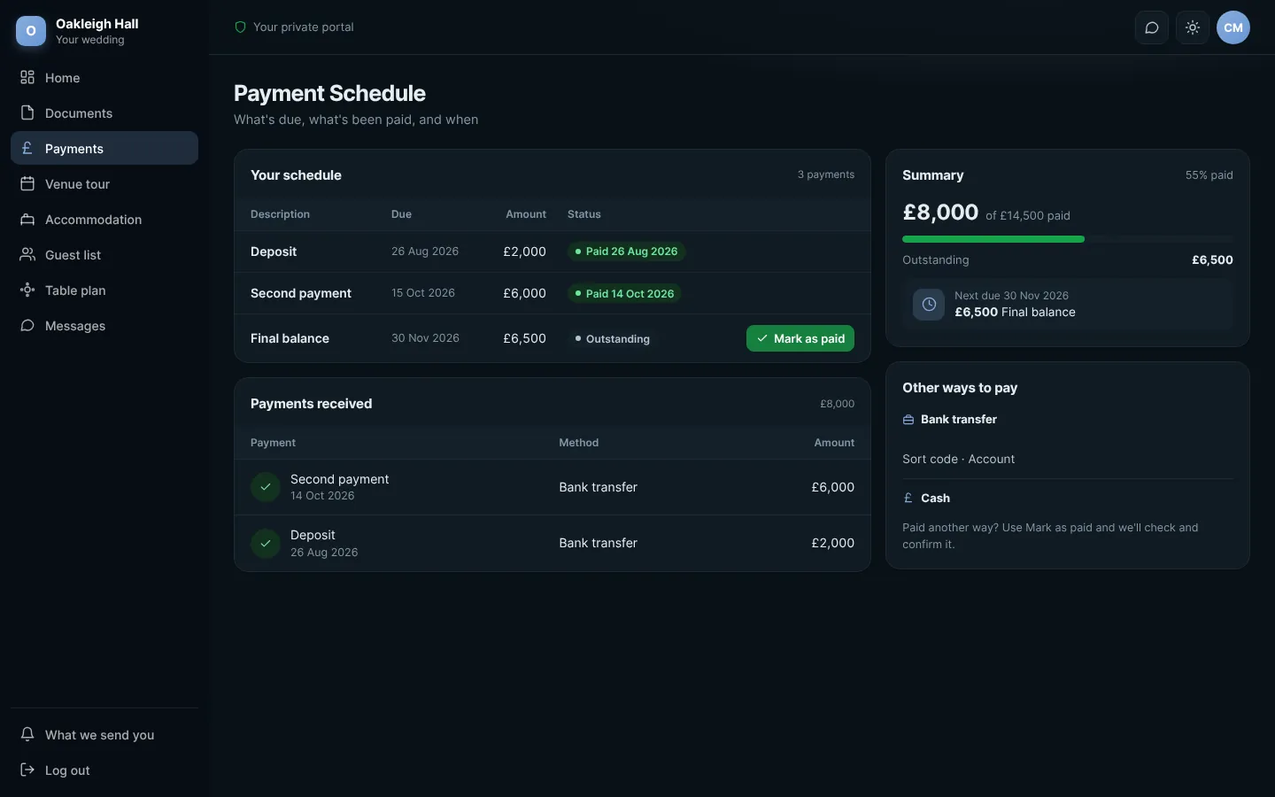Go to Home in the sidebar
This screenshot has height=797, width=1275.
click(104, 78)
